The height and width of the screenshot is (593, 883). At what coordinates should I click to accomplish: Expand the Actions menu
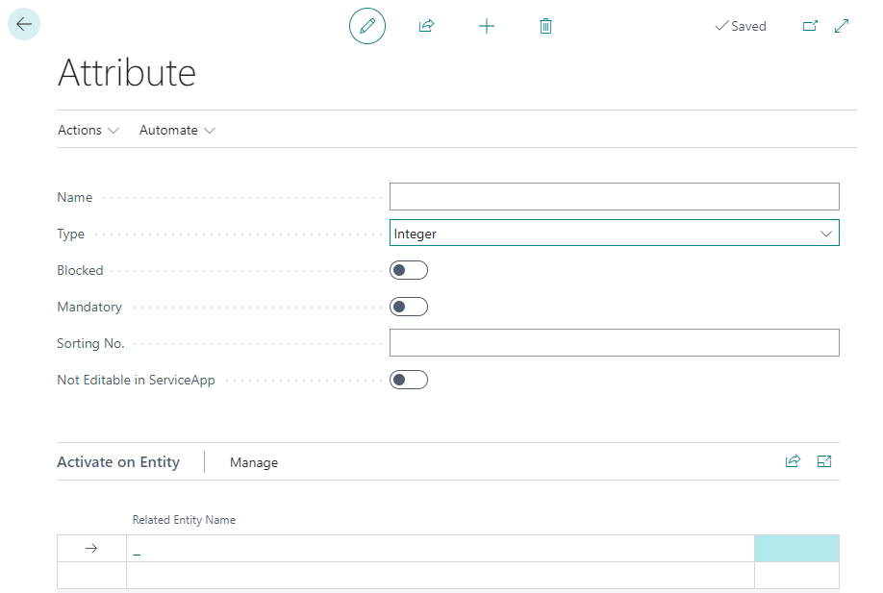pos(88,130)
